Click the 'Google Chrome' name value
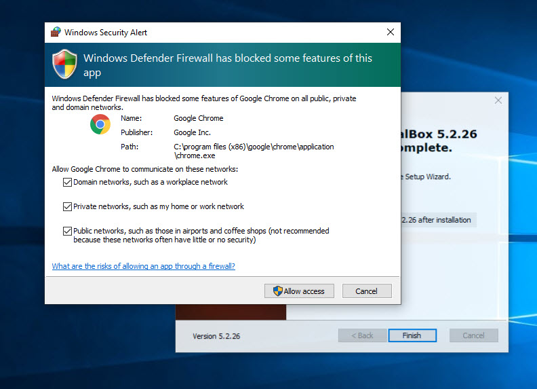 pyautogui.click(x=198, y=118)
